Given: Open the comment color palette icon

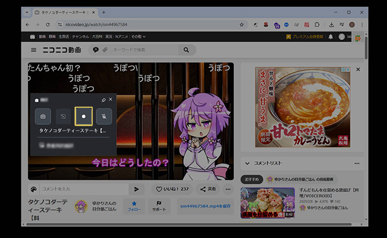Looking at the screenshot, I should [33, 189].
